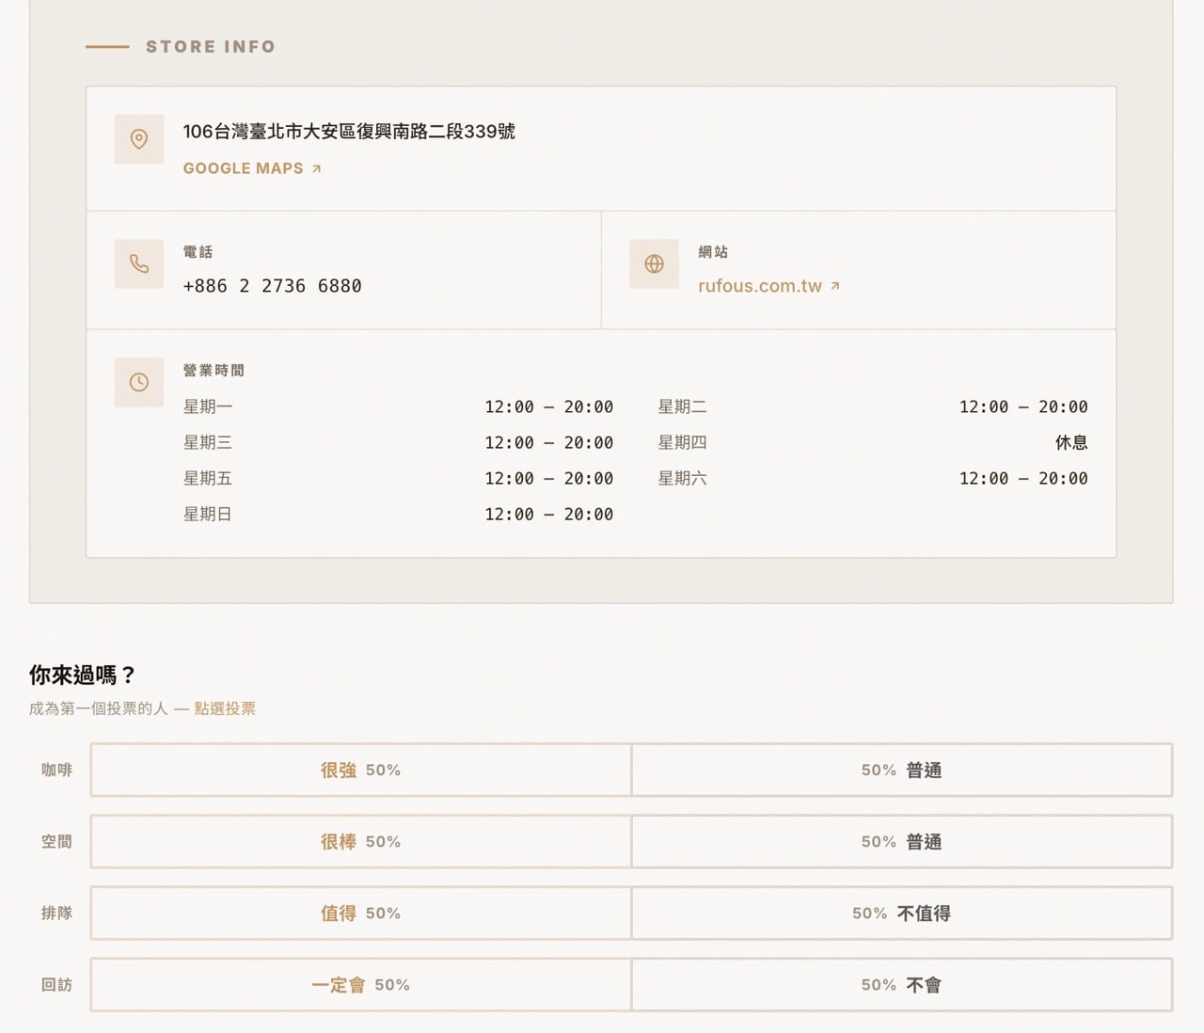Screen dimensions: 1204x1033
Task: Open the GOOGLE MAPS link
Action: (x=243, y=167)
